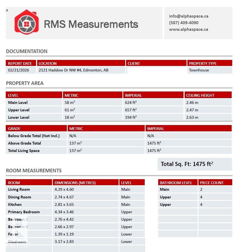This screenshot has height=252, width=238.
Task: Click the phone number (587) 409-4090
Action: point(184,23)
